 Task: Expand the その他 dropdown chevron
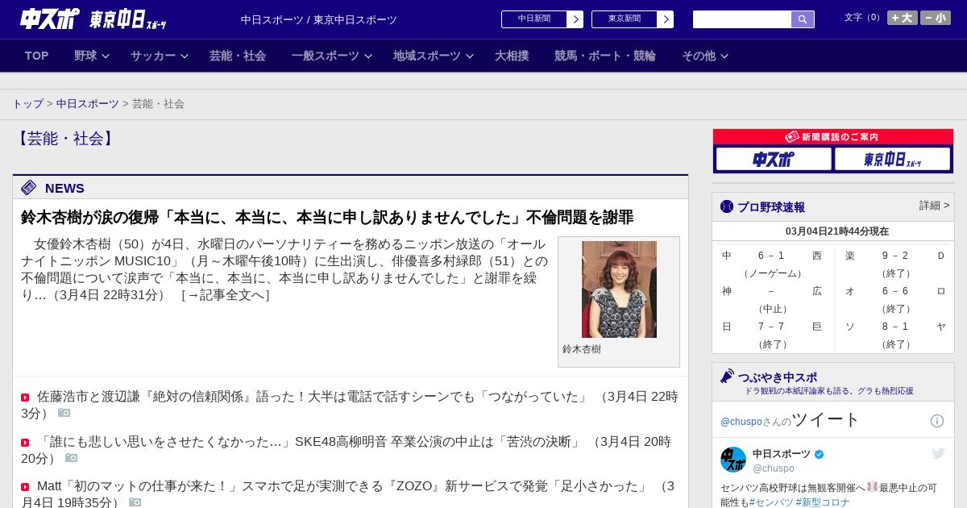click(724, 56)
